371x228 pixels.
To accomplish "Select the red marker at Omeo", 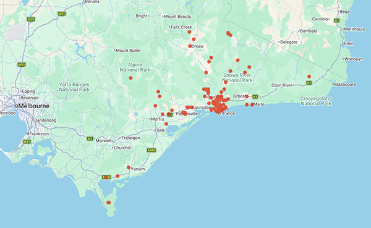I will 190,46.
